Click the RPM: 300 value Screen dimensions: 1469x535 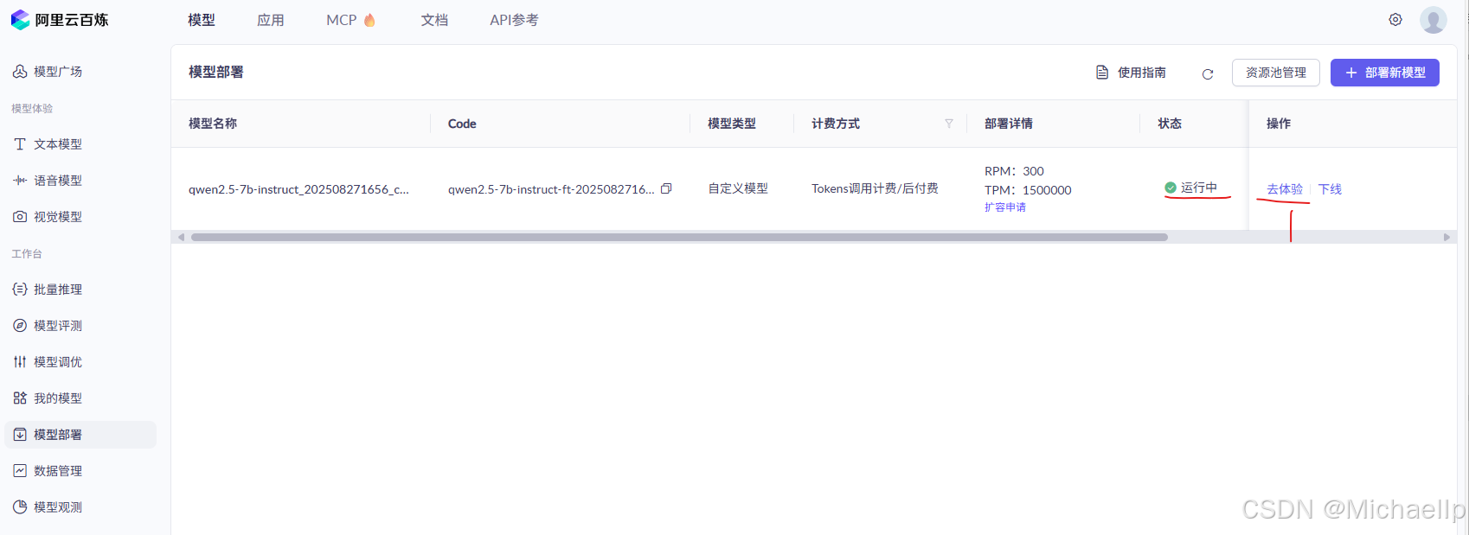point(1014,171)
